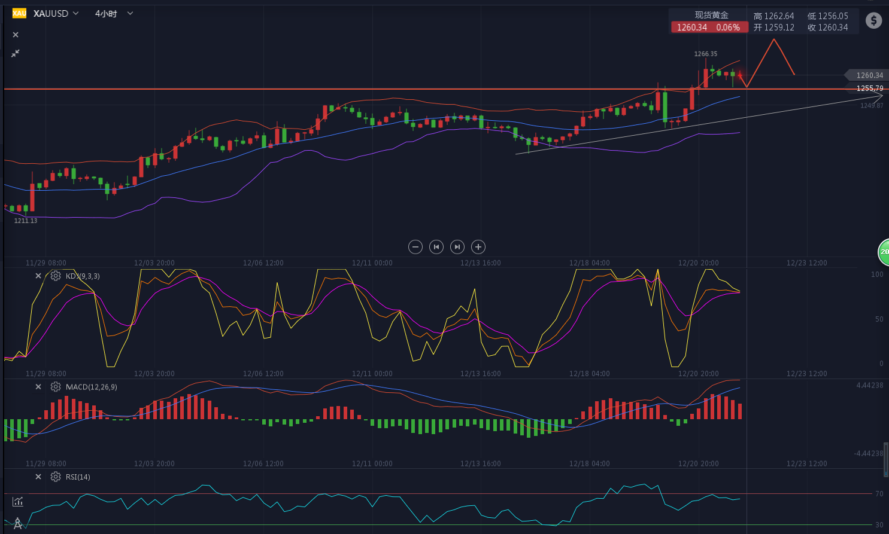Click the scrollbar handle at right edge
The height and width of the screenshot is (534, 889).
[x=887, y=459]
